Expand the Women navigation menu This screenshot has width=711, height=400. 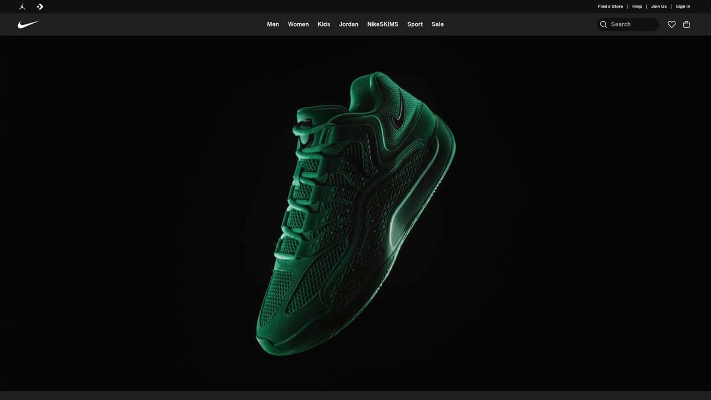(x=298, y=24)
